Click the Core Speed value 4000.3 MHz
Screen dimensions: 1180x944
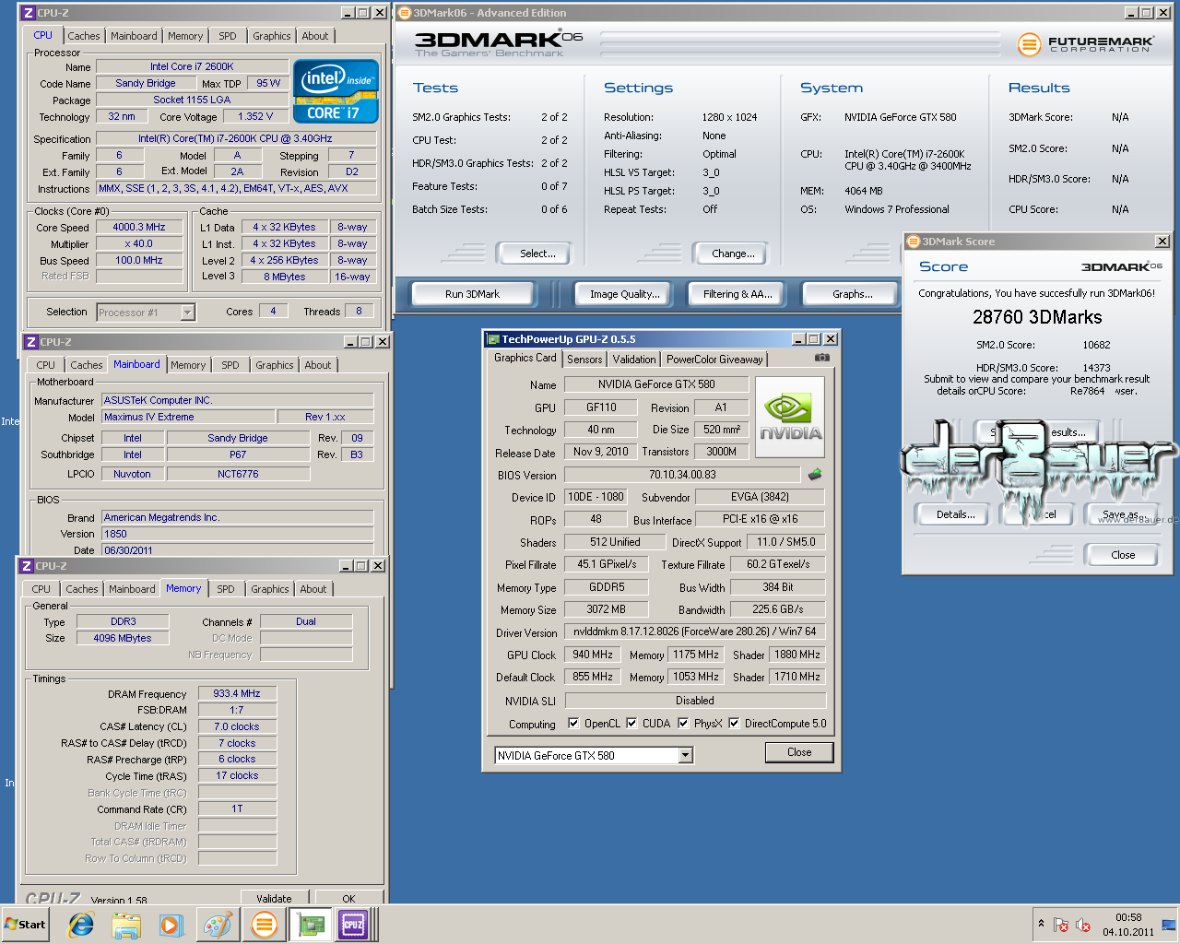(x=139, y=227)
